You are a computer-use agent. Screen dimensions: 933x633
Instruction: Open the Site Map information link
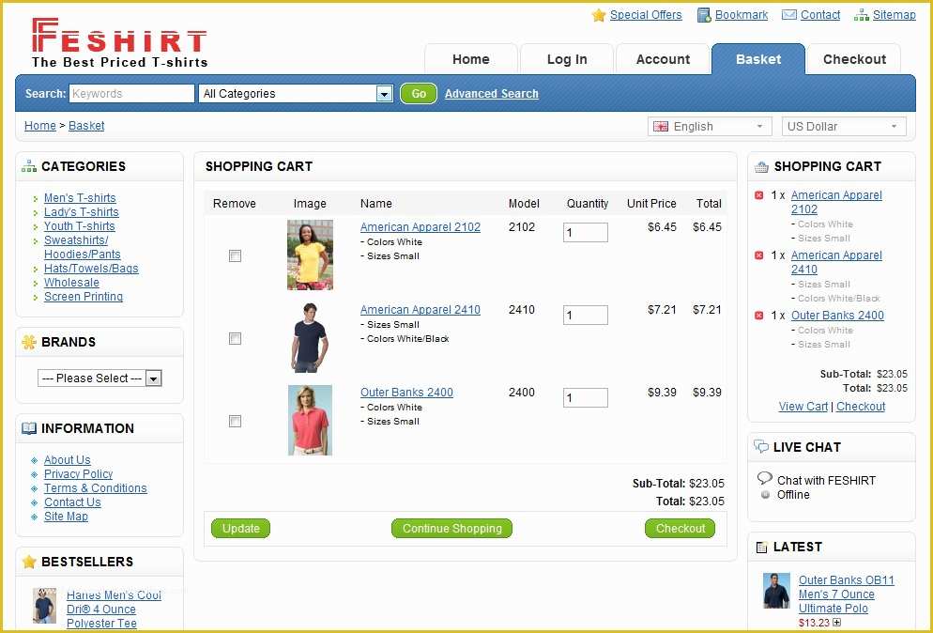coord(66,517)
